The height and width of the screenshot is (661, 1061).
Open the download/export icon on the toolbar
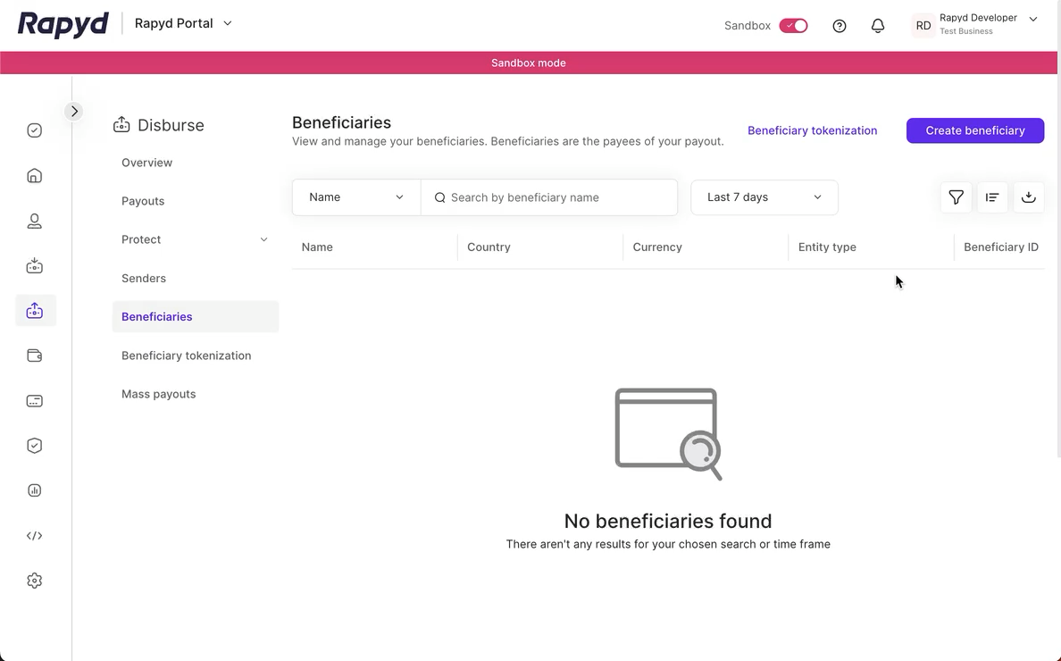pyautogui.click(x=1028, y=197)
